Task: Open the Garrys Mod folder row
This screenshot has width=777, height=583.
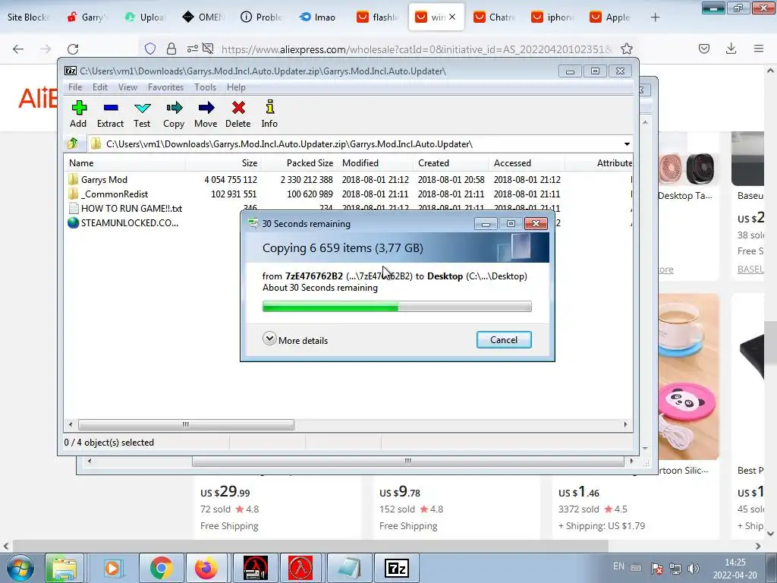Action: click(x=104, y=179)
